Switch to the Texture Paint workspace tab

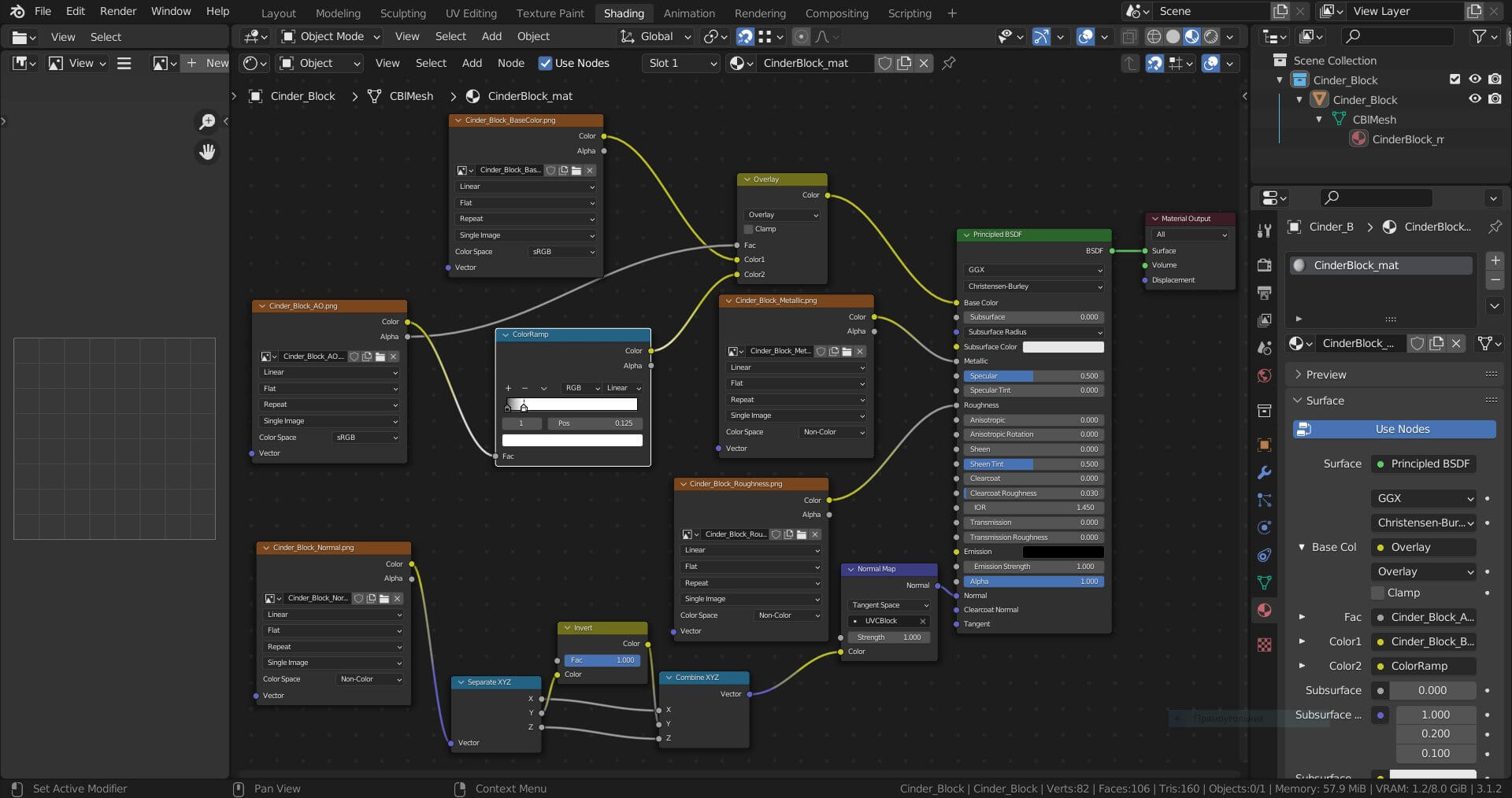(550, 13)
